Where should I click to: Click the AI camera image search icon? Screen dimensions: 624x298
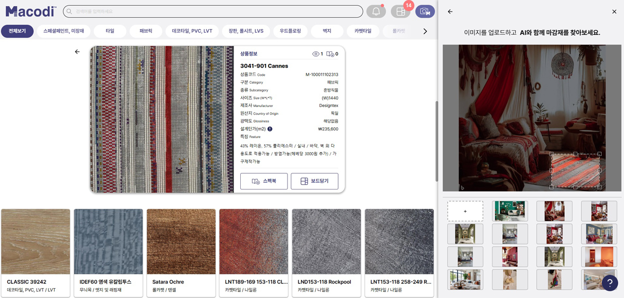425,11
